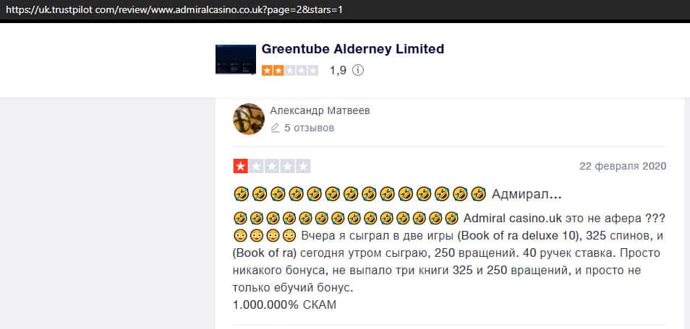The height and width of the screenshot is (329, 690).
Task: Open reviewer name Александр Матвеев
Action: pos(320,110)
